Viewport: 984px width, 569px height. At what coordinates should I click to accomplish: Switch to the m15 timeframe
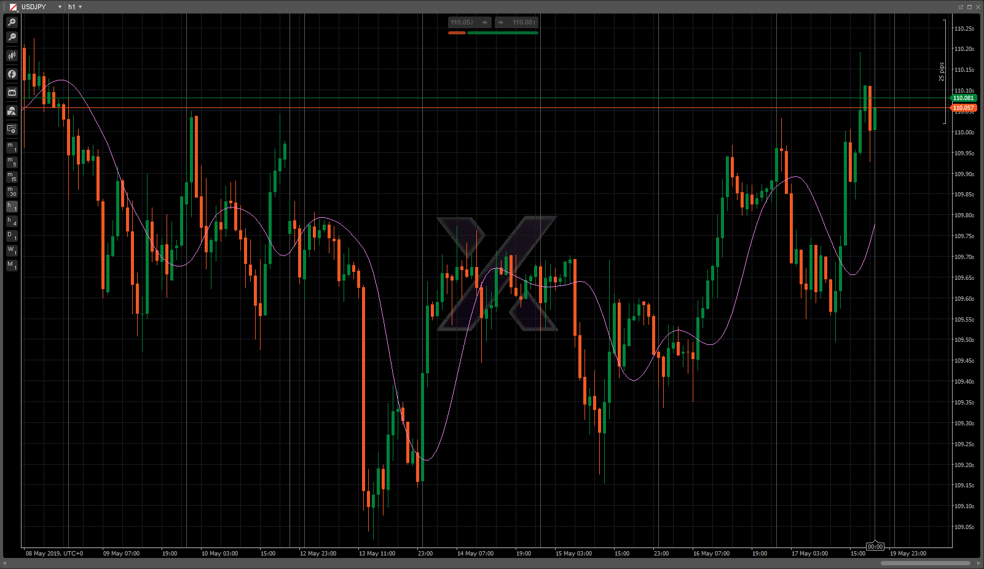coord(12,177)
